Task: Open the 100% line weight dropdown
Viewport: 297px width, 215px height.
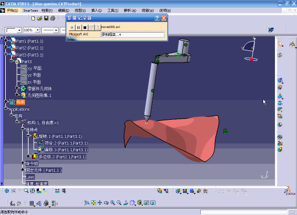Action: point(38,30)
